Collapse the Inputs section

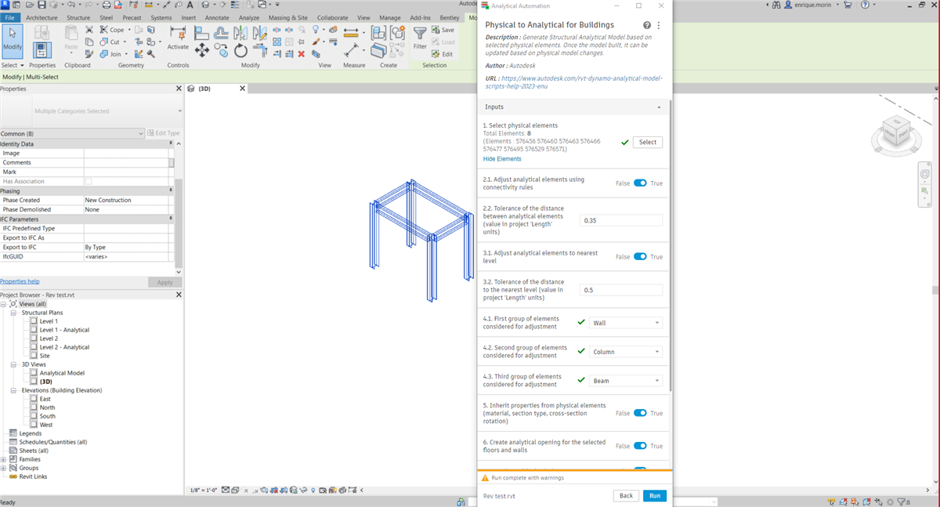(659, 107)
